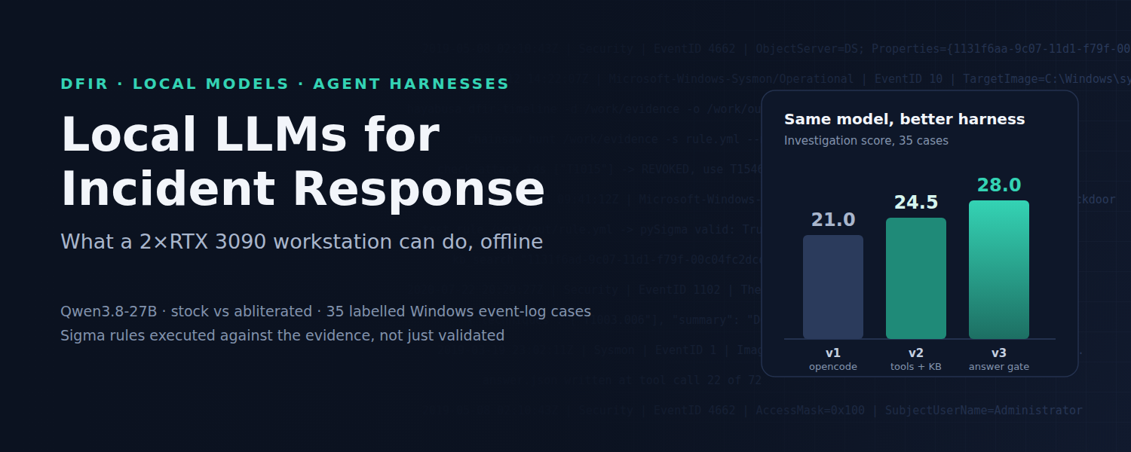Viewport: 1131px width, 452px height.
Task: Click the 'v1' axis label above opencode
Action: (x=833, y=353)
